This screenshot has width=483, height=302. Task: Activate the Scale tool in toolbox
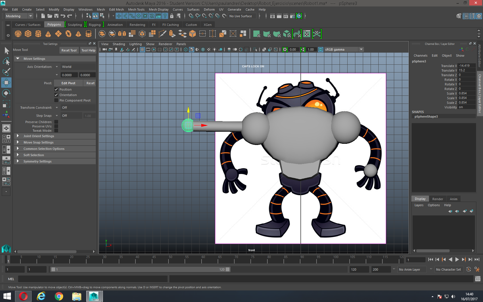click(x=6, y=104)
